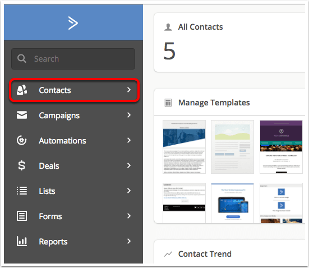Click the search magnifier icon

tap(22, 58)
